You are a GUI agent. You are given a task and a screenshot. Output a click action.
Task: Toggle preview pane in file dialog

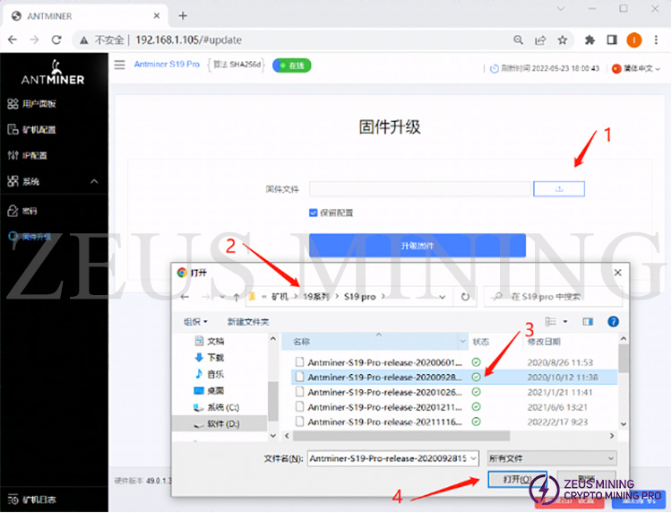click(x=588, y=321)
